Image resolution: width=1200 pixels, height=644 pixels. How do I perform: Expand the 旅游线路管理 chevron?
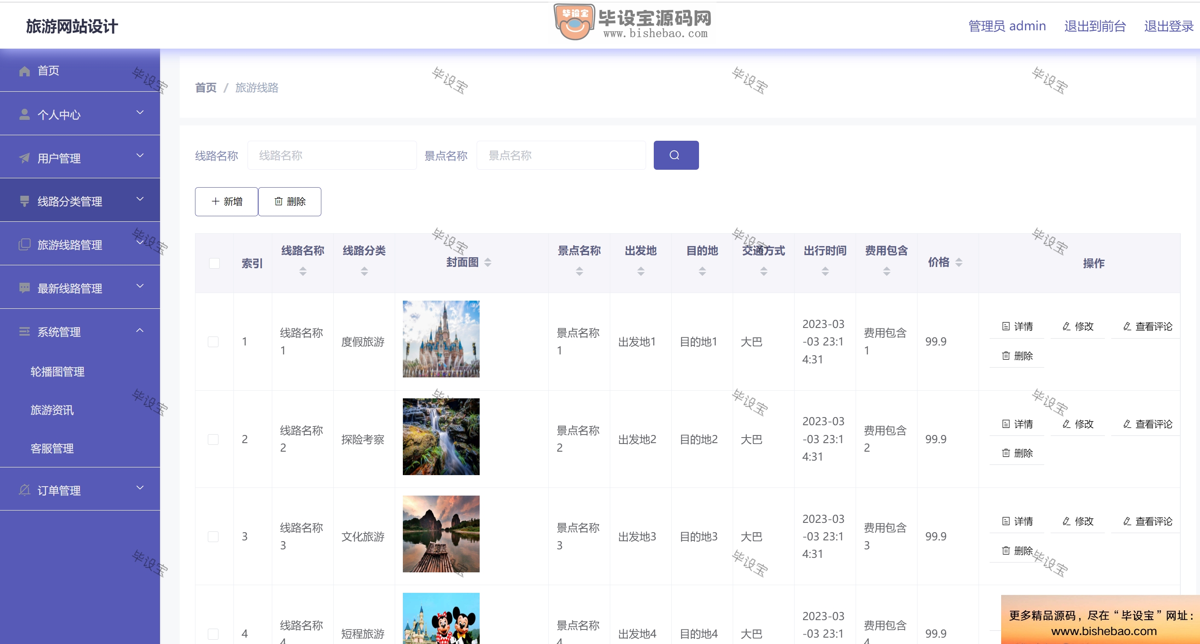[140, 243]
